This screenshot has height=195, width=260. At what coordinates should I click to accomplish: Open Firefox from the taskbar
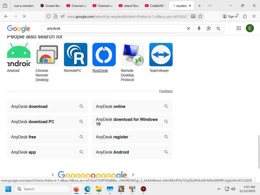(76, 189)
